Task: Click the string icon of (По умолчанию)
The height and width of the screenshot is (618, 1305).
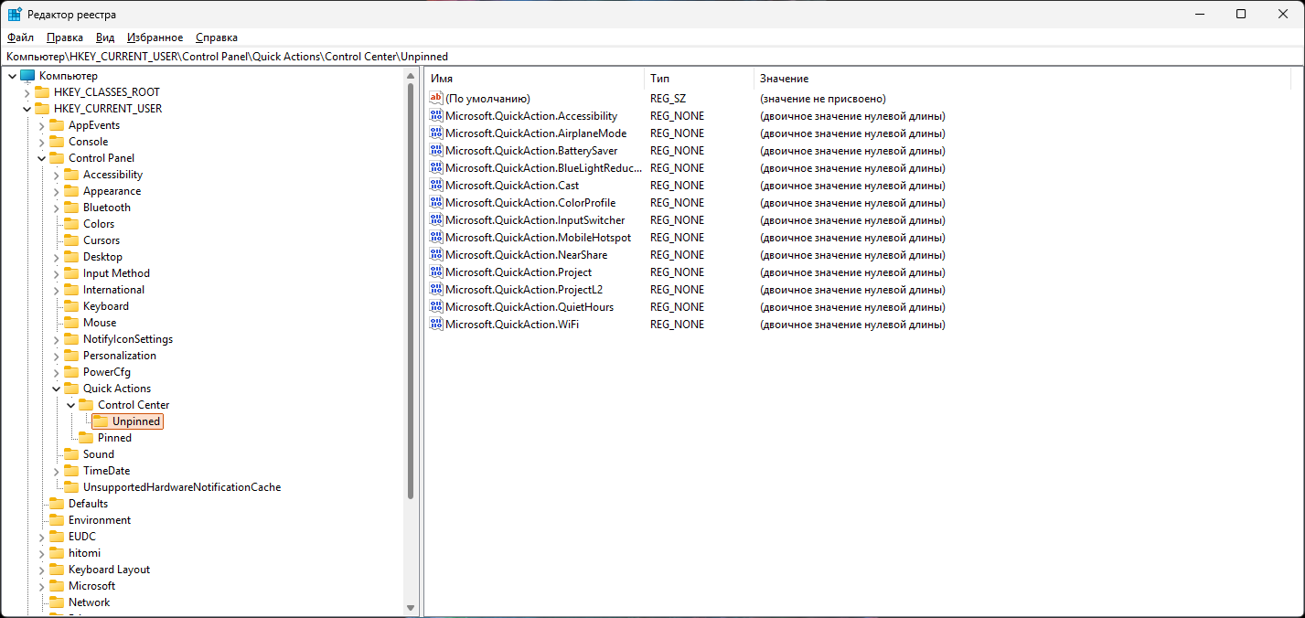Action: point(436,98)
